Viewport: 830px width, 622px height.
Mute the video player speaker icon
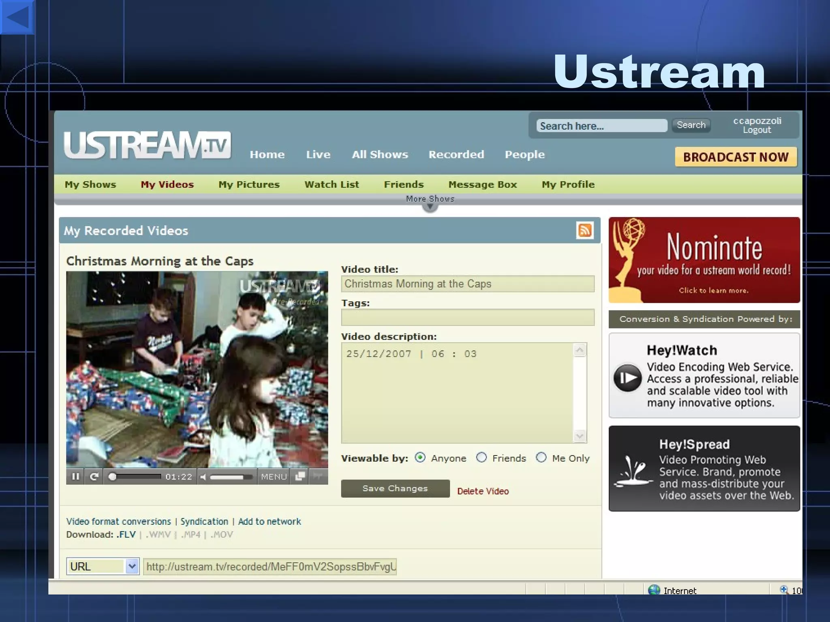coord(203,477)
